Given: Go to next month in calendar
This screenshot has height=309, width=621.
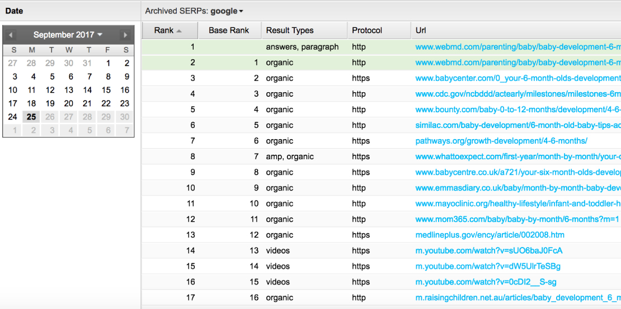Looking at the screenshot, I should coord(125,35).
